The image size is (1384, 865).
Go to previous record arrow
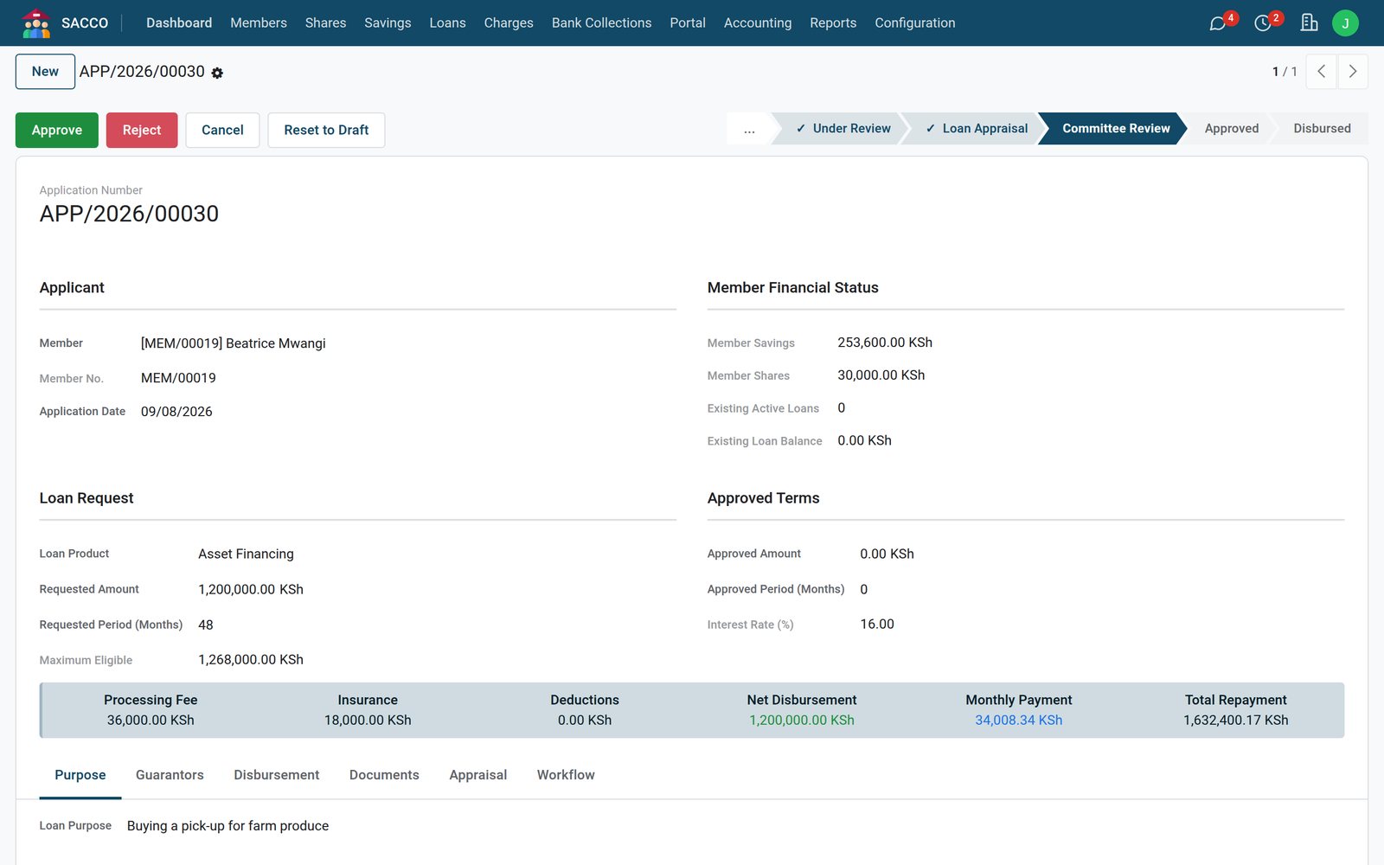tap(1321, 72)
